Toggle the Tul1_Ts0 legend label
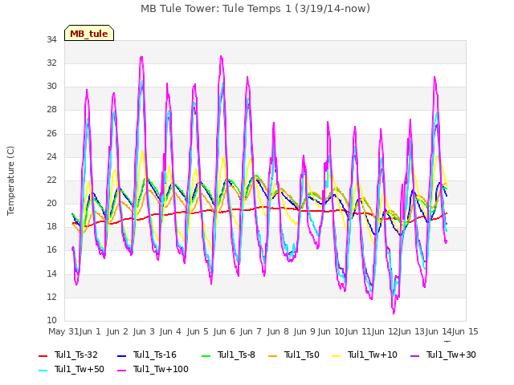The height and width of the screenshot is (385, 514). [x=302, y=355]
